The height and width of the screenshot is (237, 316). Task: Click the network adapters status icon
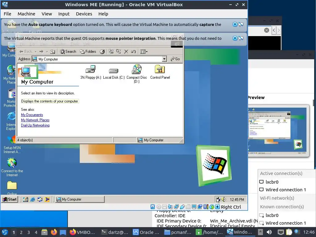176,207
